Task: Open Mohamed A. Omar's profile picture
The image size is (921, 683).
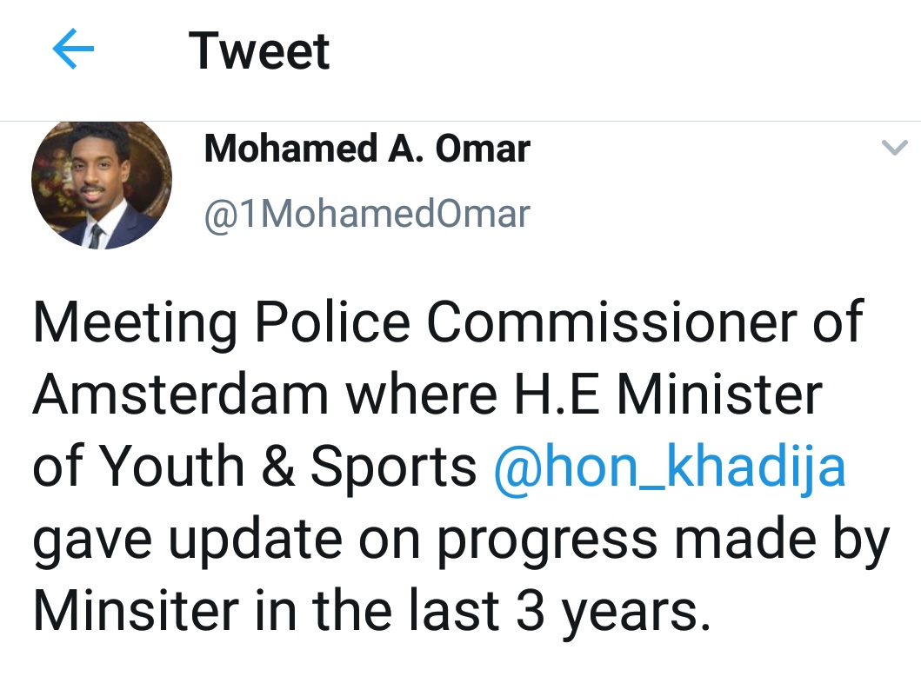Action: [102, 185]
